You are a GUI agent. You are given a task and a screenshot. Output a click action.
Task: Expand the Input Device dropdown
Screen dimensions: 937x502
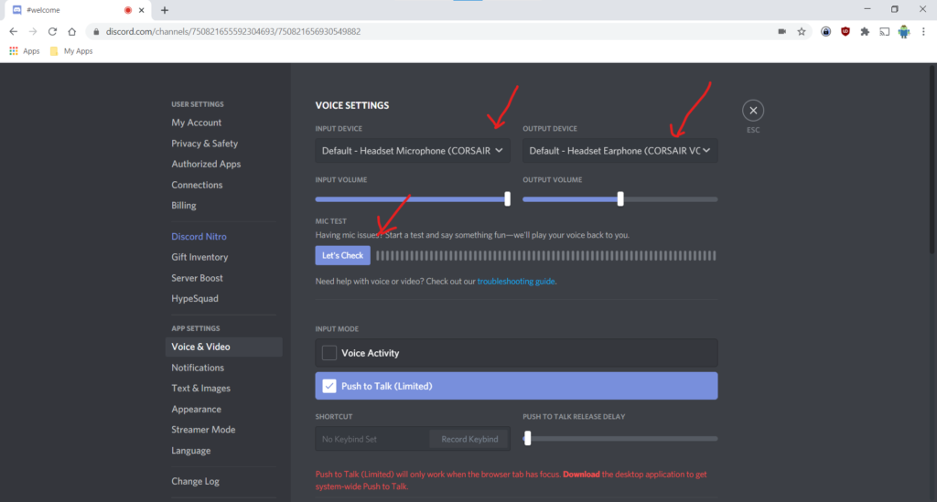[413, 151]
